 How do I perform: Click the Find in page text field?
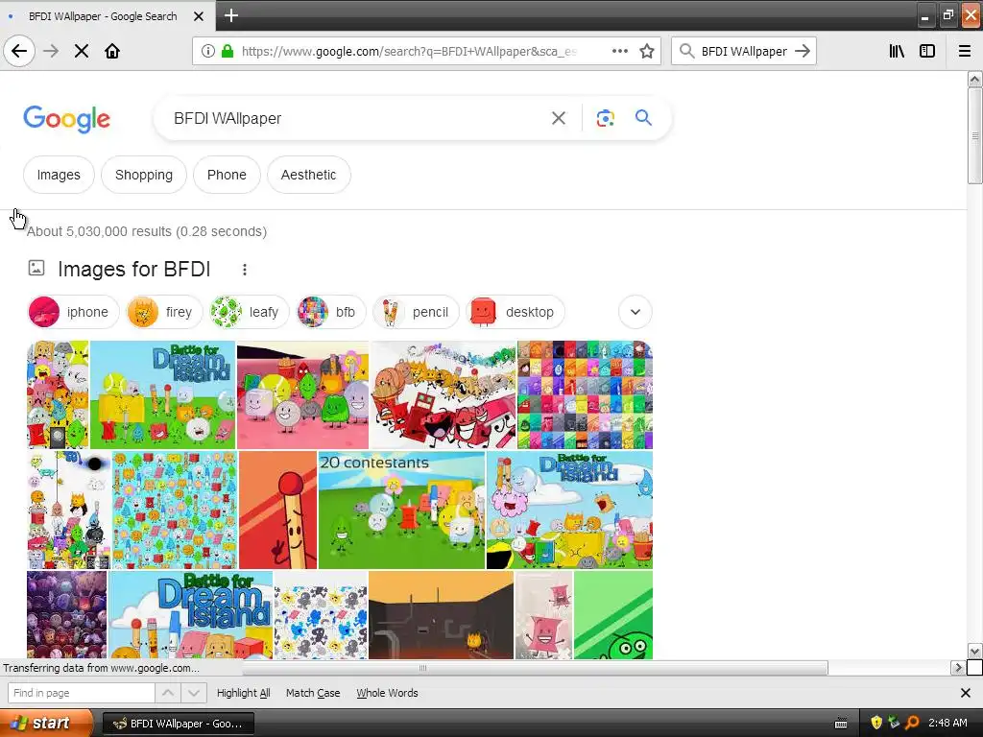(x=81, y=693)
